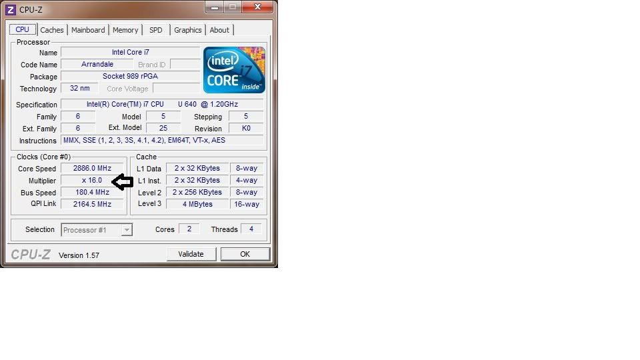Click the Threads value 4
The width and height of the screenshot is (640, 360).
(251, 229)
